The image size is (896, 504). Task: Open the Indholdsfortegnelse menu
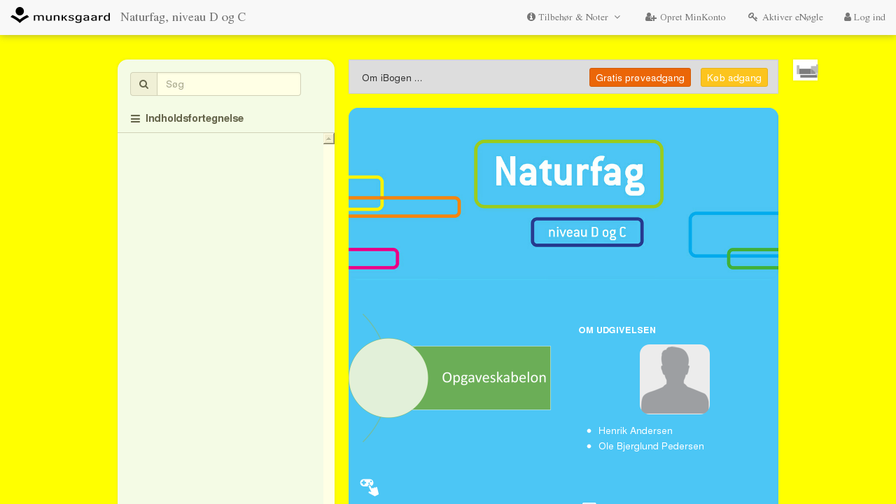point(187,118)
